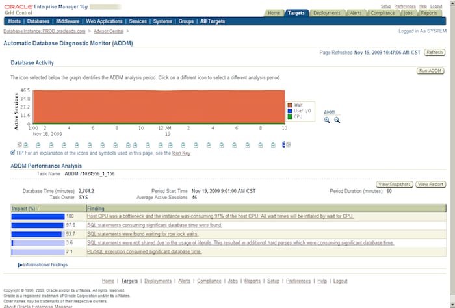Click footer Alerts link
The width and height of the screenshot is (455, 308).
click(x=184, y=281)
